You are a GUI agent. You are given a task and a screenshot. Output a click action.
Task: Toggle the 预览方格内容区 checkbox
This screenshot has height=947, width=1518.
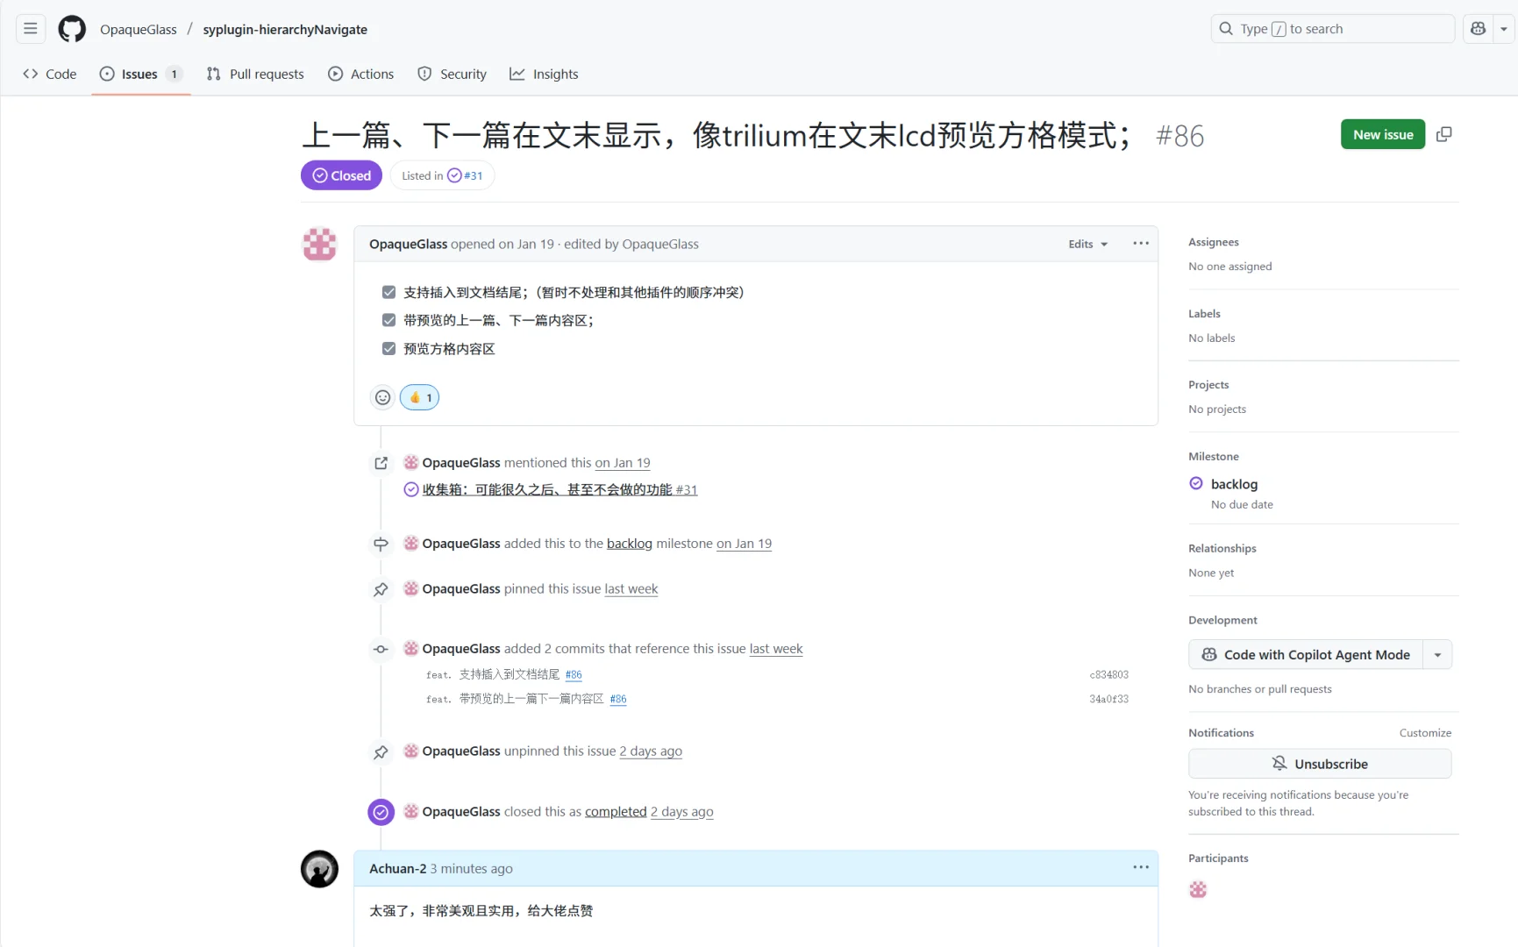(x=388, y=348)
